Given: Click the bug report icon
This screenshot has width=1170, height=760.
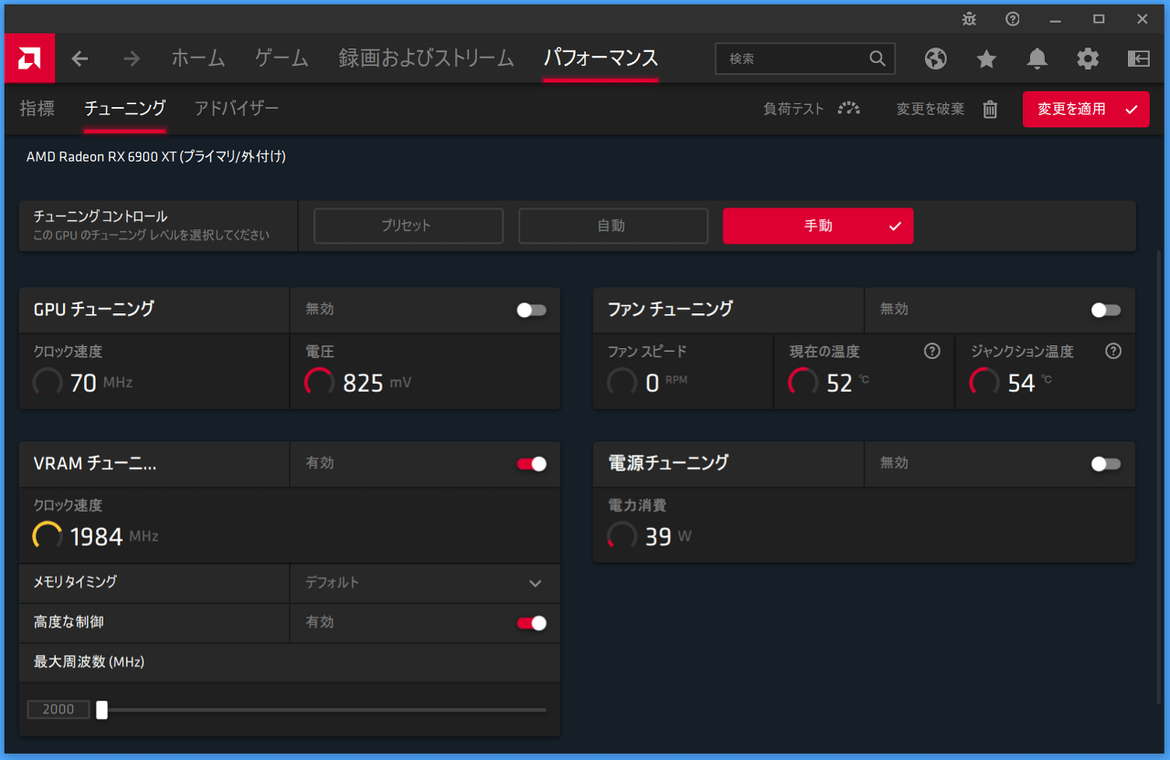Looking at the screenshot, I should (970, 18).
